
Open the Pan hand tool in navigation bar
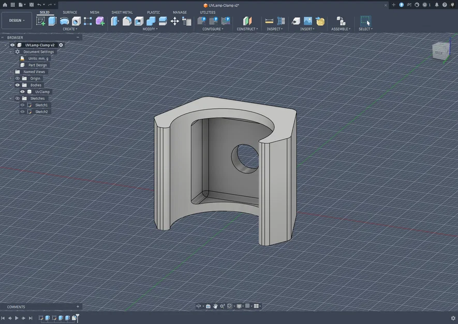coord(215,306)
